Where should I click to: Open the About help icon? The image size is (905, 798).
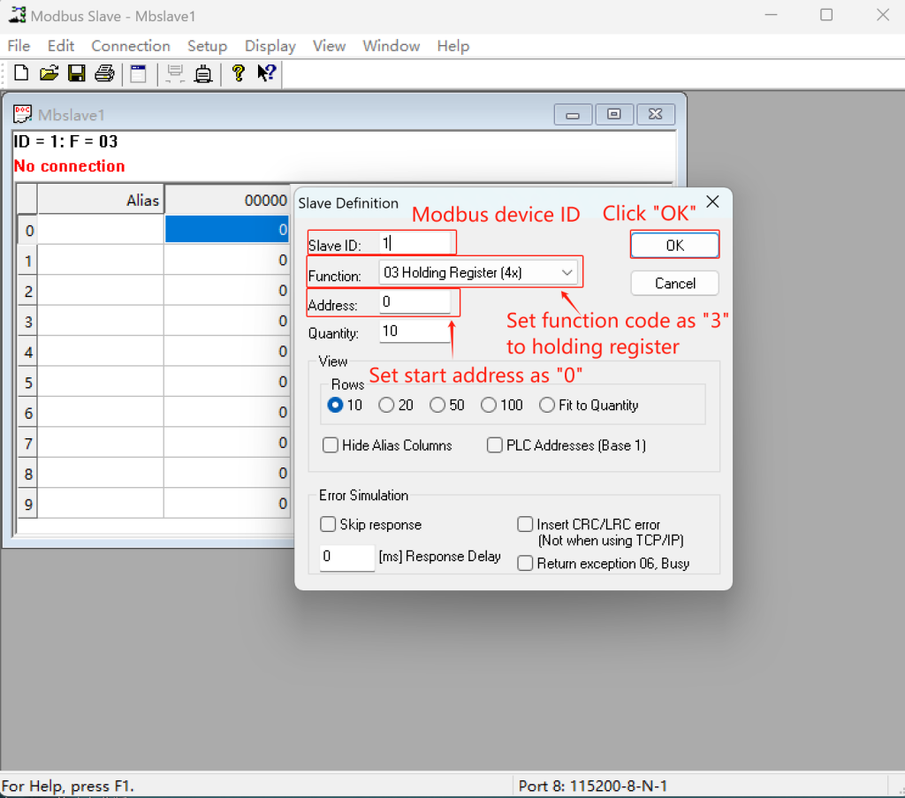238,73
